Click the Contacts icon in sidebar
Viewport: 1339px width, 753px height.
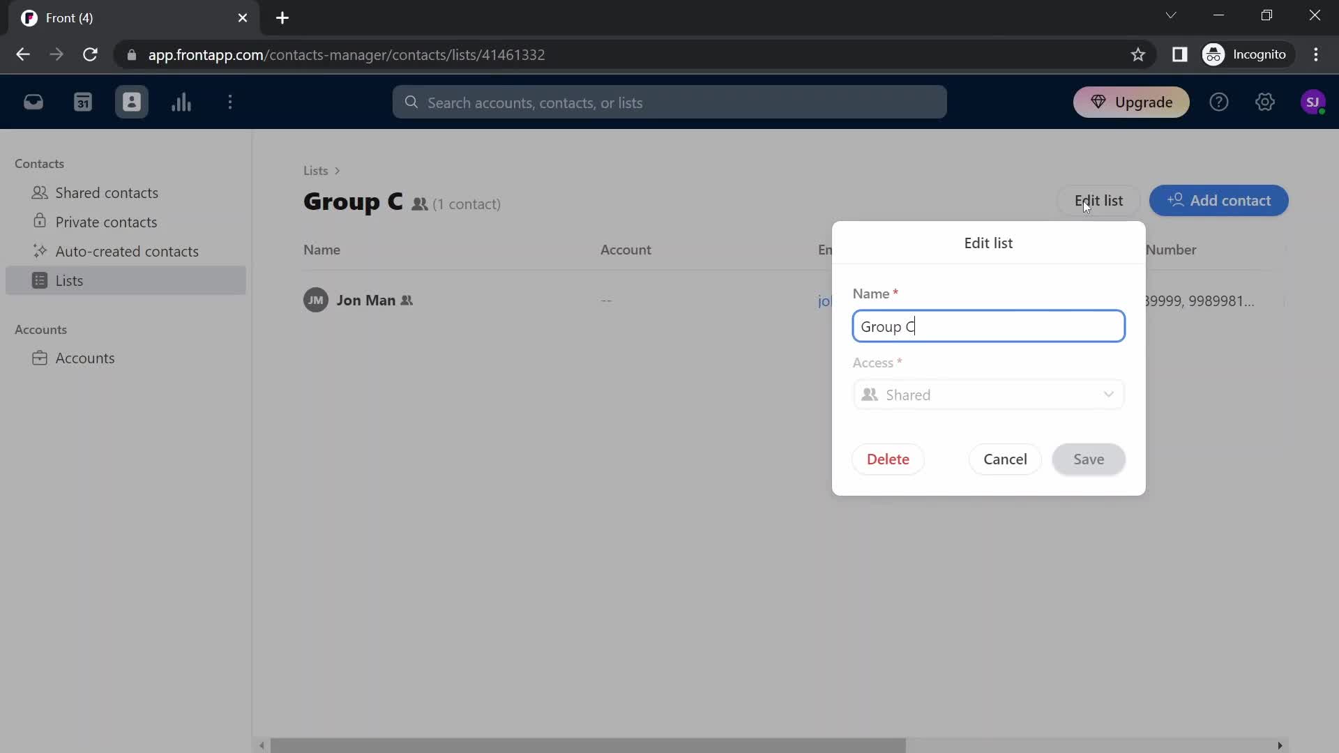point(132,102)
